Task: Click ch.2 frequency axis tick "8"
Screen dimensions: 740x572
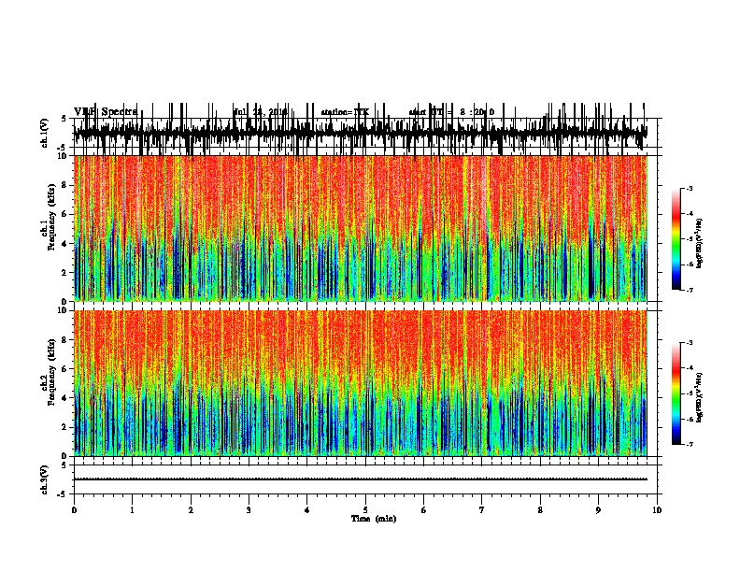Action: pyautogui.click(x=65, y=340)
